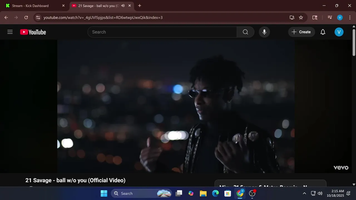Click the video title text
The width and height of the screenshot is (356, 200).
(75, 180)
